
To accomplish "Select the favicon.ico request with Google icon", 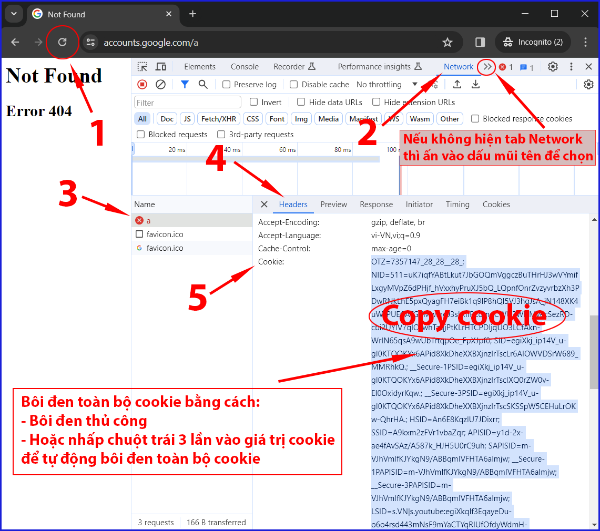I will 192,248.
